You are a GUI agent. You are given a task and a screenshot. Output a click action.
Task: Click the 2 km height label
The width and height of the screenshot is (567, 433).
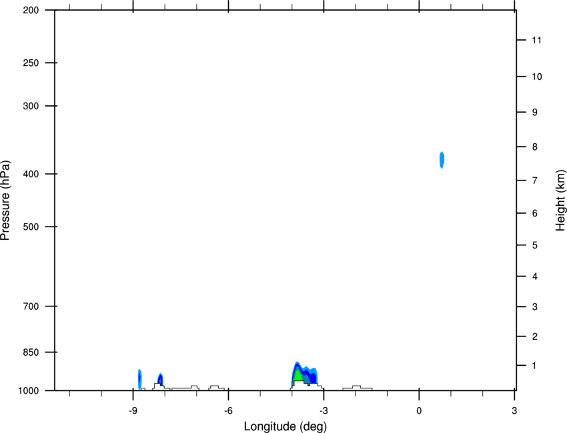coord(535,336)
